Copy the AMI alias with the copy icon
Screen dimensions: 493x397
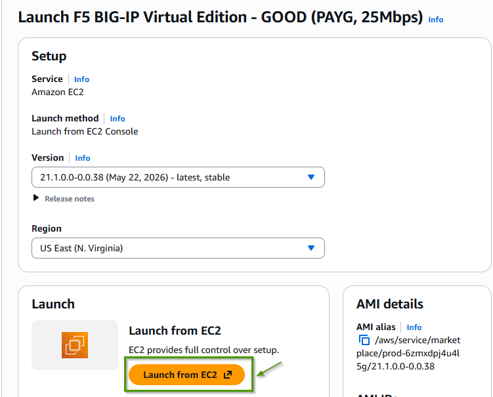364,340
